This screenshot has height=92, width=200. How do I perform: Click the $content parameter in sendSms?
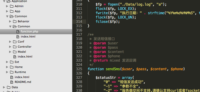pyautogui.click(x=159, y=69)
